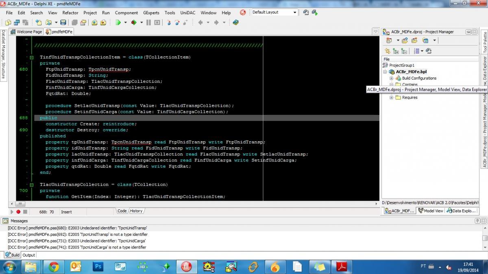This screenshot has height=274, width=488.
Task: Click the Collapse All icon in Project Manager
Action: point(404,51)
